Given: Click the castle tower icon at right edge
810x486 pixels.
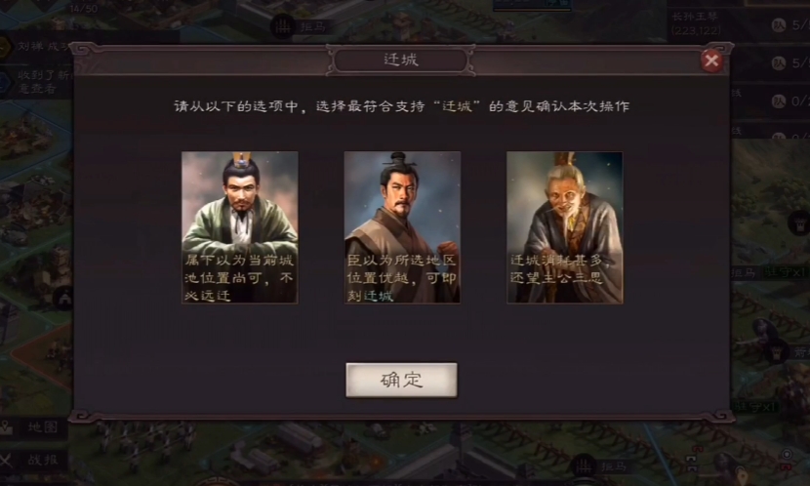Looking at the screenshot, I should [x=798, y=223].
